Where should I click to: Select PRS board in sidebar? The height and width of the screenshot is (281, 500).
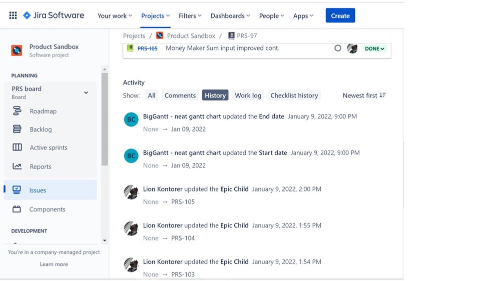coord(50,92)
